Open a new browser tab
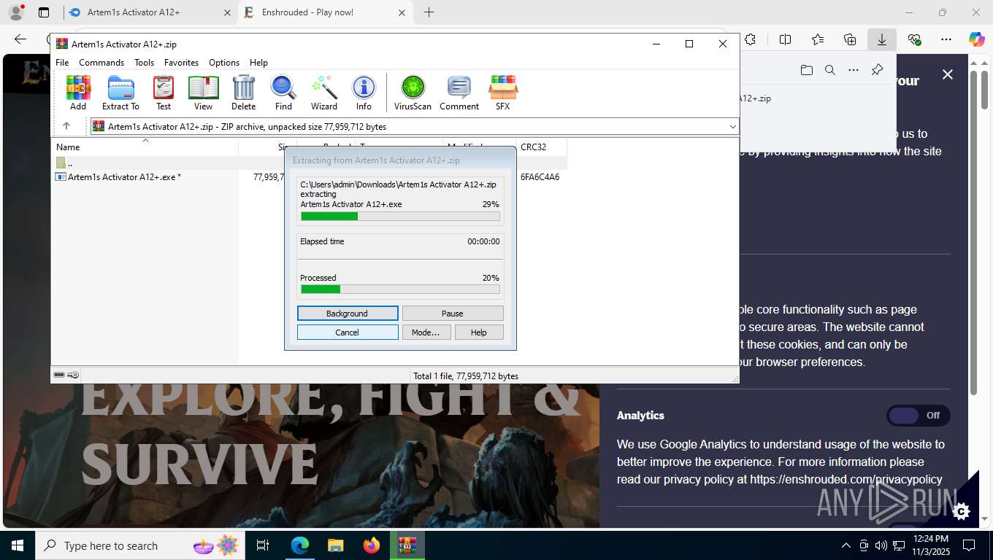Image resolution: width=993 pixels, height=560 pixels. pos(429,12)
